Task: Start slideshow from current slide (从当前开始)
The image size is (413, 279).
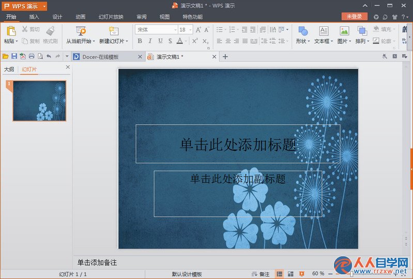Action: click(x=80, y=35)
